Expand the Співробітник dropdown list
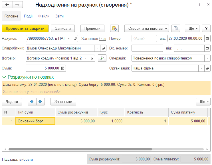 pyautogui.click(x=97, y=48)
